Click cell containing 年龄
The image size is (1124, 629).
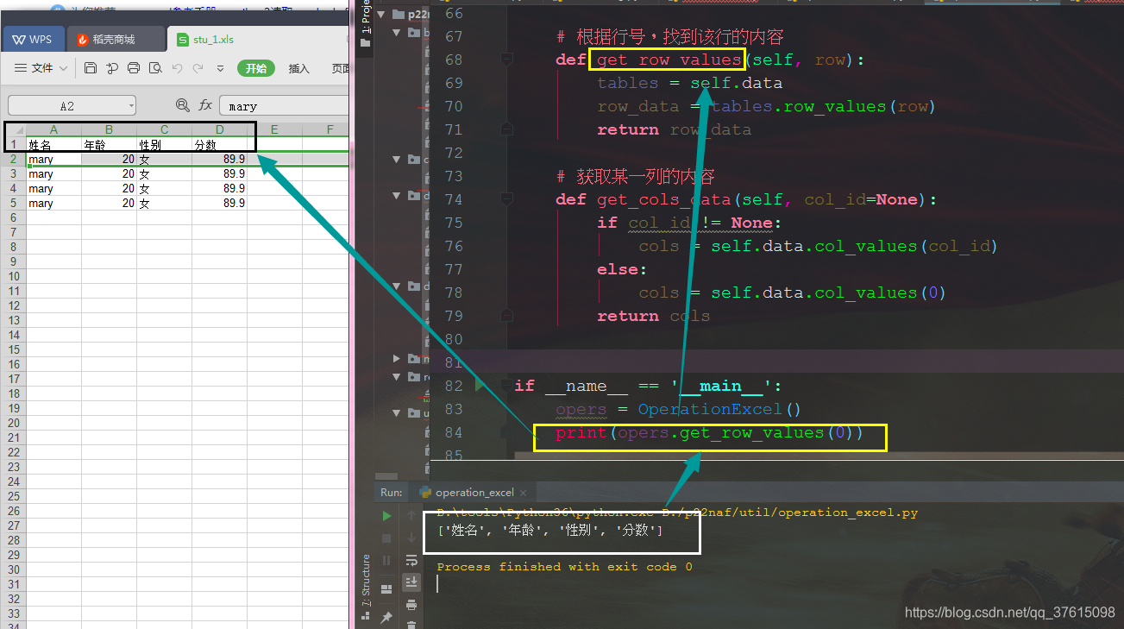pos(109,145)
